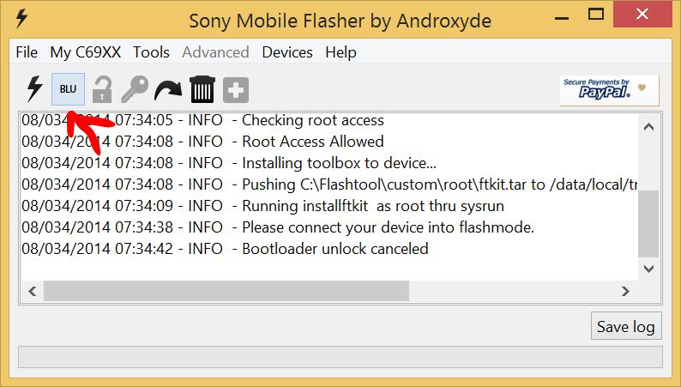Viewport: 681px width, 387px height.
Task: Click the Save log button
Action: 626,326
